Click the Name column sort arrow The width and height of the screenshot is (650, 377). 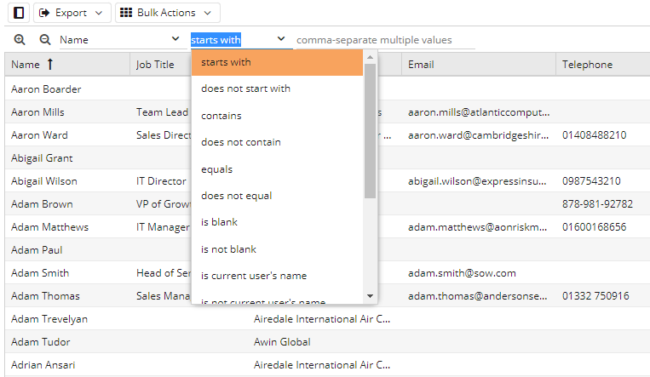tap(49, 65)
